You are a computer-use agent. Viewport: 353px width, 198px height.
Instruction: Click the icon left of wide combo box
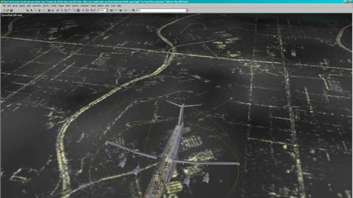pos(134,10)
